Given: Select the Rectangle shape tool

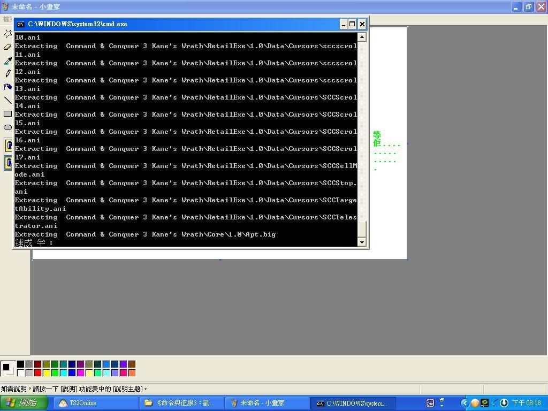Looking at the screenshot, I should 7,113.
